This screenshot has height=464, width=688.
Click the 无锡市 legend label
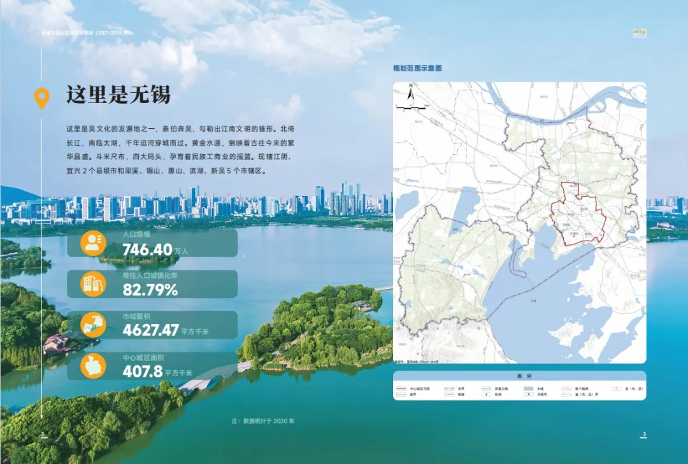click(542, 395)
